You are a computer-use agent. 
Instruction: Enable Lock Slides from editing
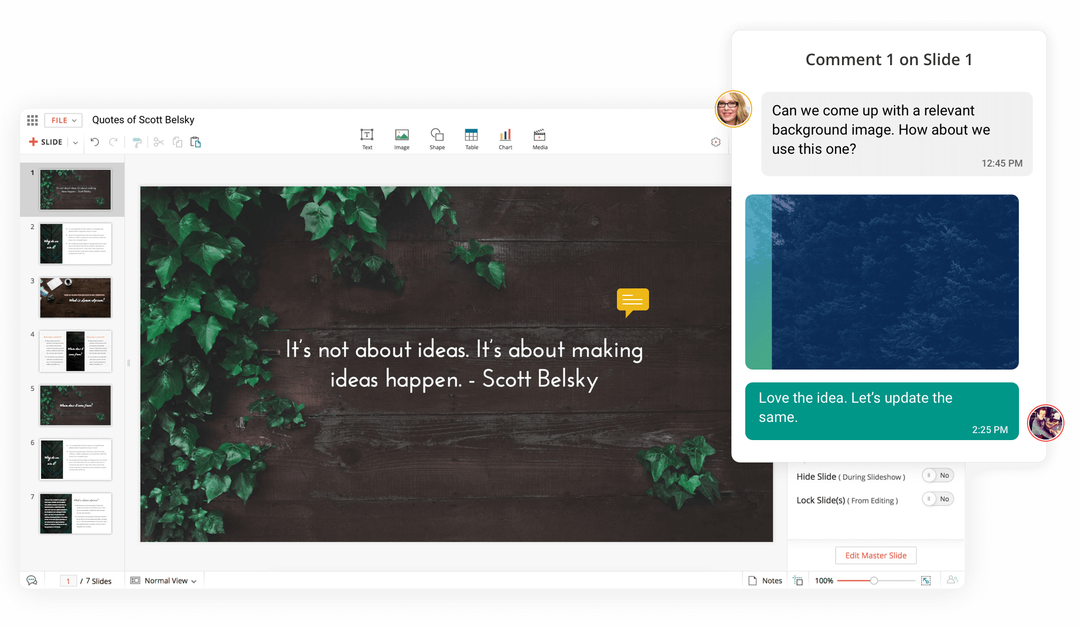[x=937, y=499]
